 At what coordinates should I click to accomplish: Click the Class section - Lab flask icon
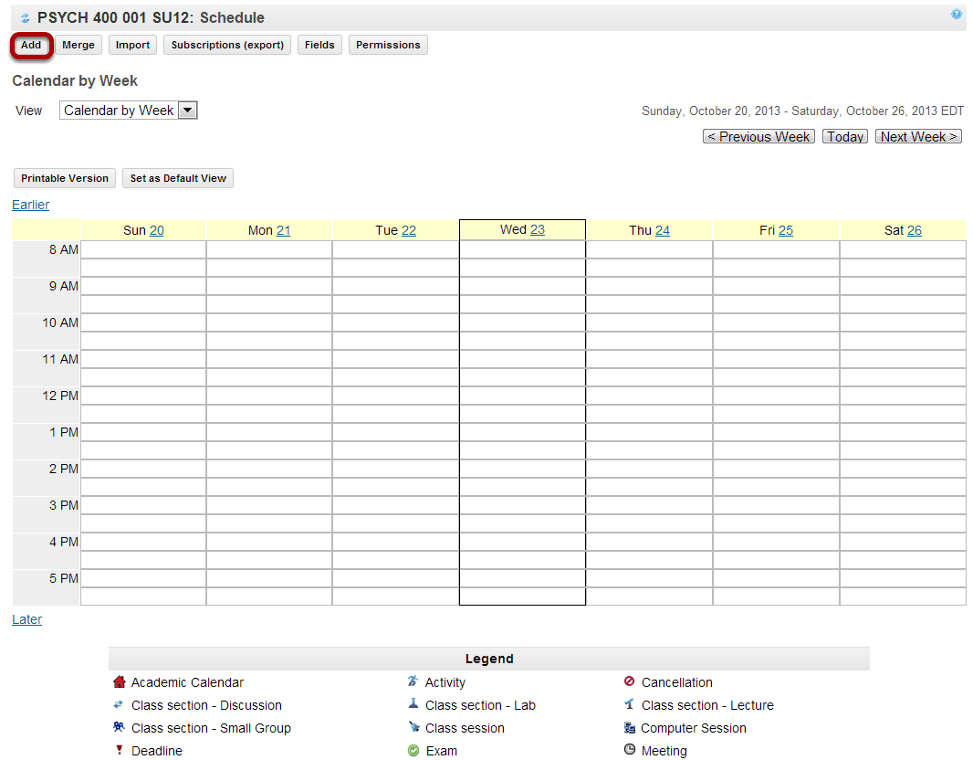(x=413, y=703)
